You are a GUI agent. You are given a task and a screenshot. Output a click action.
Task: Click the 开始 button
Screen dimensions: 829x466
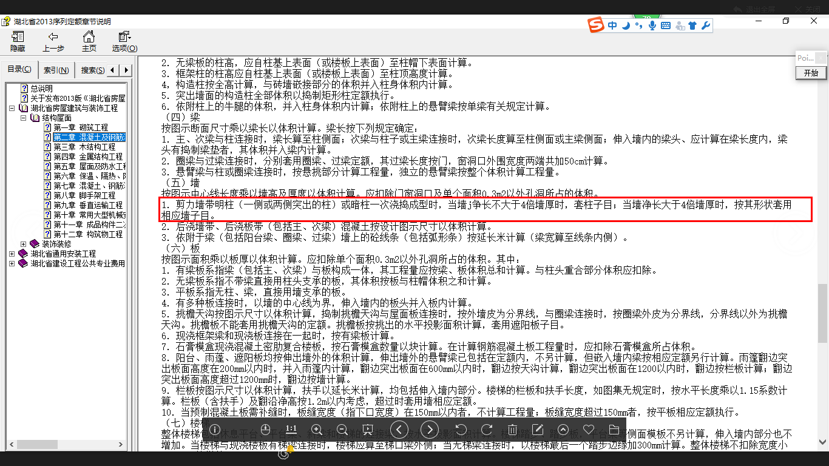[x=811, y=73]
